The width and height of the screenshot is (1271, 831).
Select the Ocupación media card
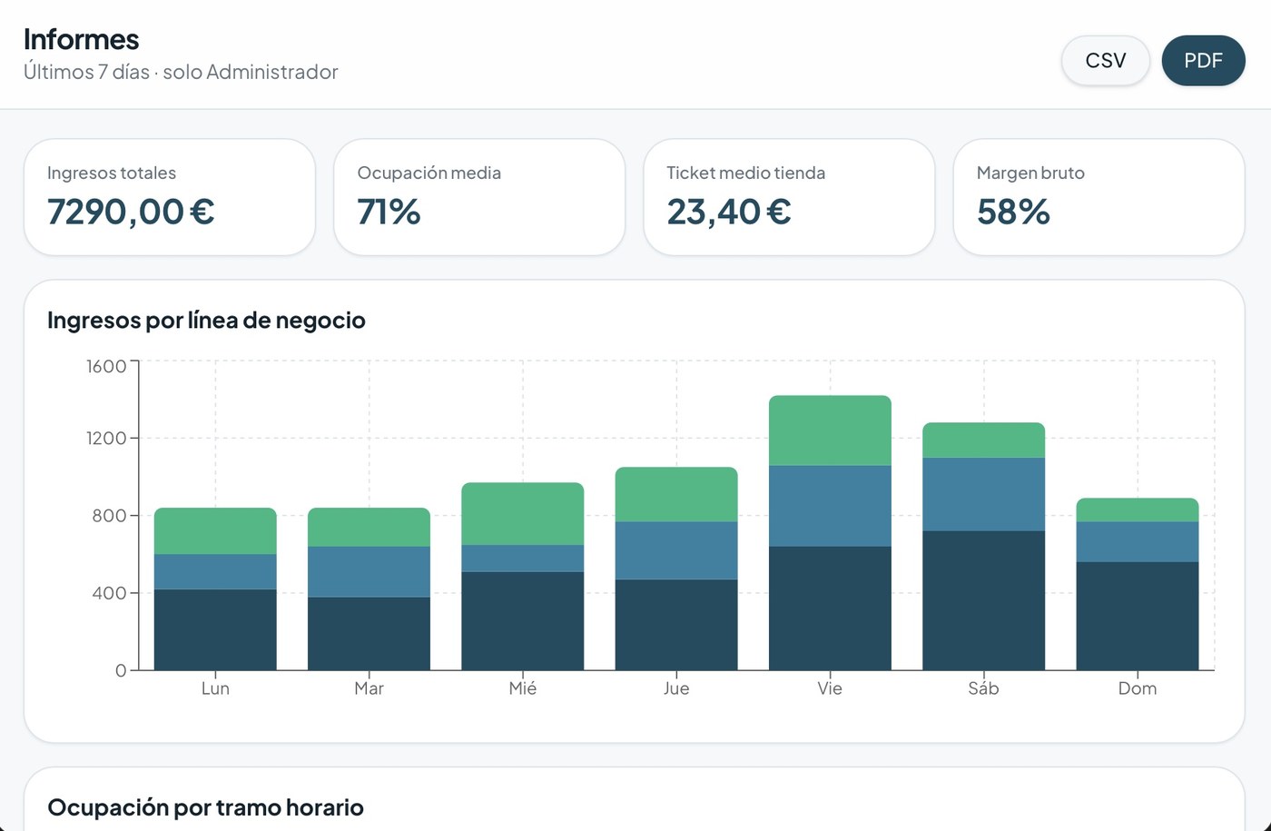tap(479, 197)
